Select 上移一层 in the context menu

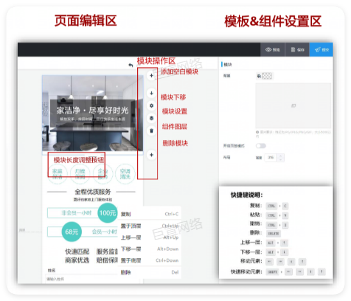(x=149, y=238)
